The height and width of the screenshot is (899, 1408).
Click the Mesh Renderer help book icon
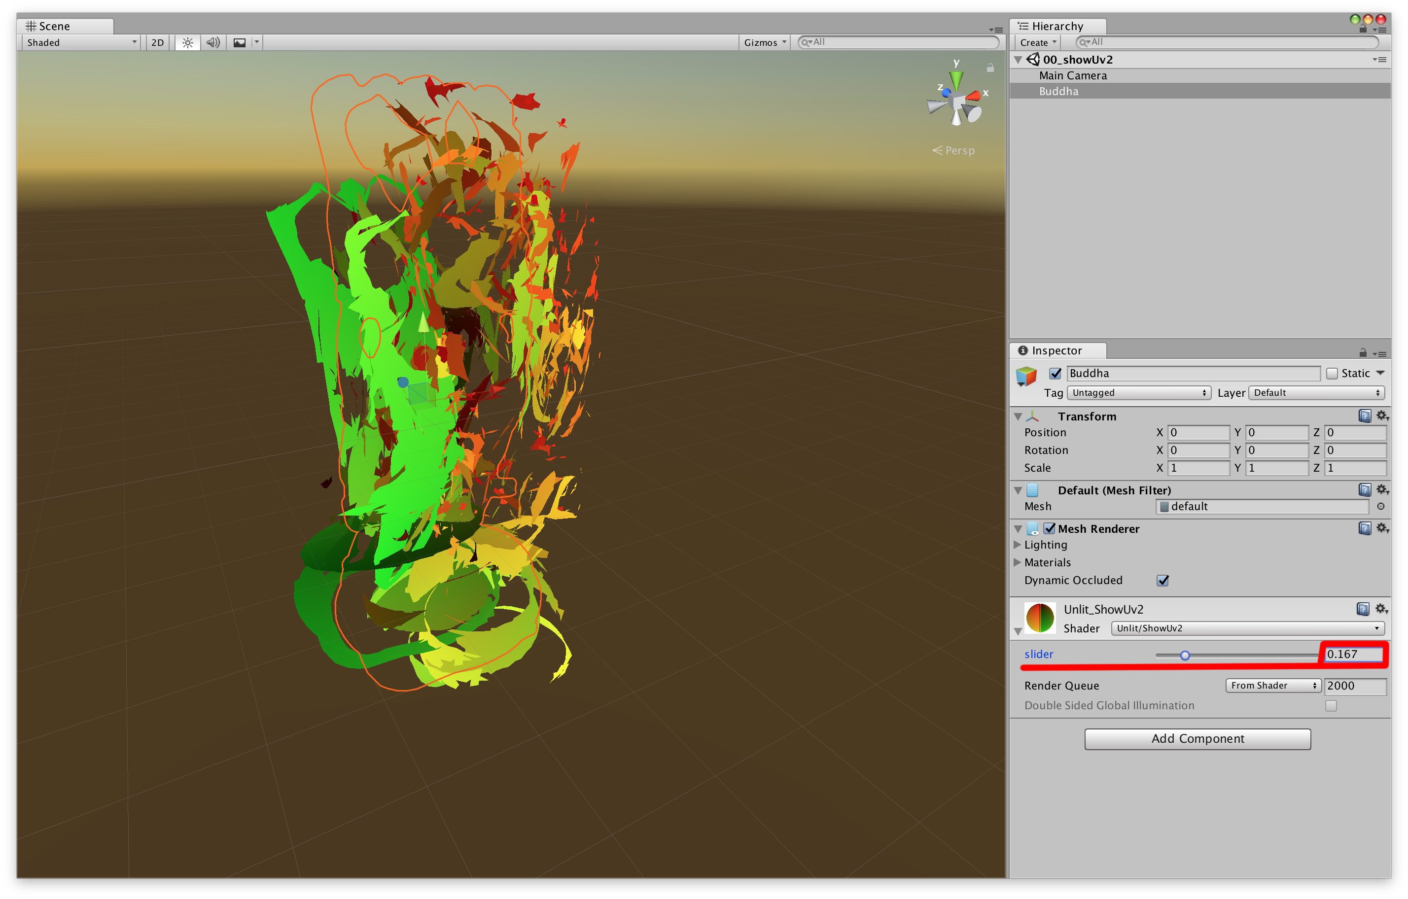(x=1364, y=528)
